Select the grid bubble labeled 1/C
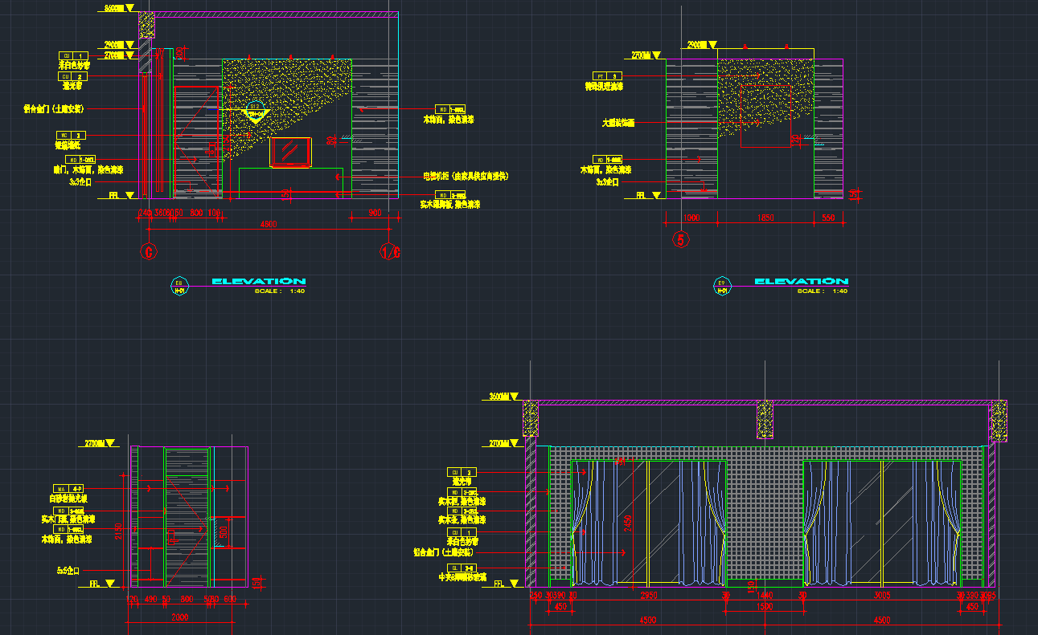The image size is (1038, 635). [x=390, y=251]
